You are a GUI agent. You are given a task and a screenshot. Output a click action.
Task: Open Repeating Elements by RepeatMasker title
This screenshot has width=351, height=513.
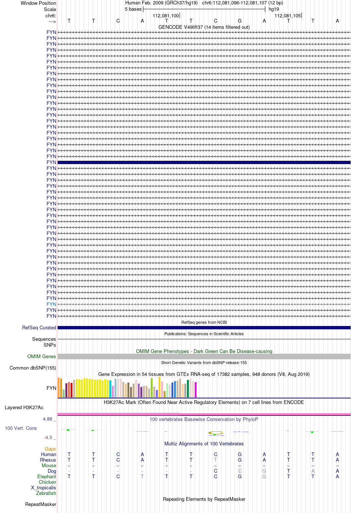click(x=204, y=499)
